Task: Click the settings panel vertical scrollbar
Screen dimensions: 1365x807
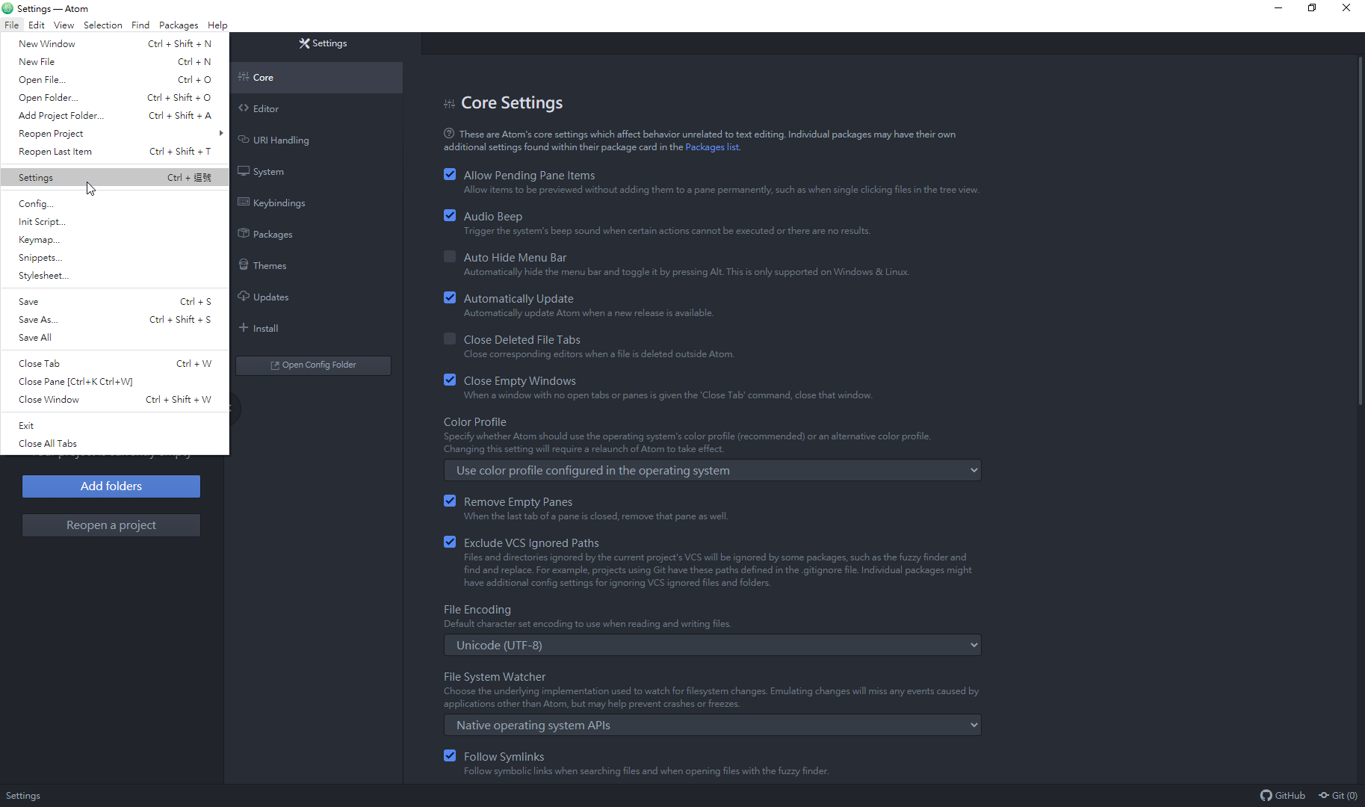Action: pyautogui.click(x=1360, y=230)
